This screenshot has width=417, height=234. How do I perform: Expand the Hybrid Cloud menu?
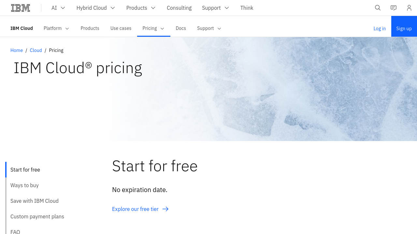point(96,8)
